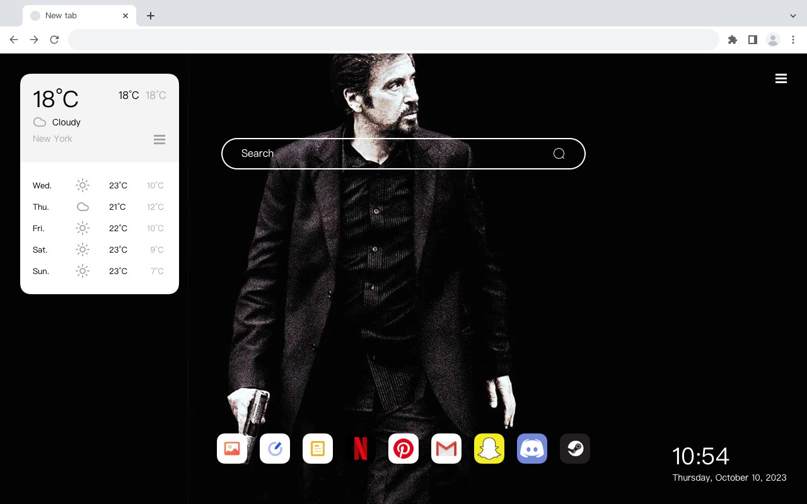807x504 pixels.
Task: Go forward to the next page
Action: pyautogui.click(x=34, y=40)
